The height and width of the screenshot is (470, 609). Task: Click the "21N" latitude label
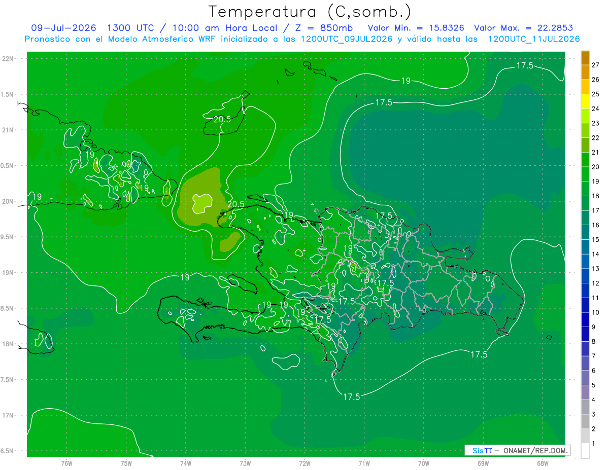(8, 130)
